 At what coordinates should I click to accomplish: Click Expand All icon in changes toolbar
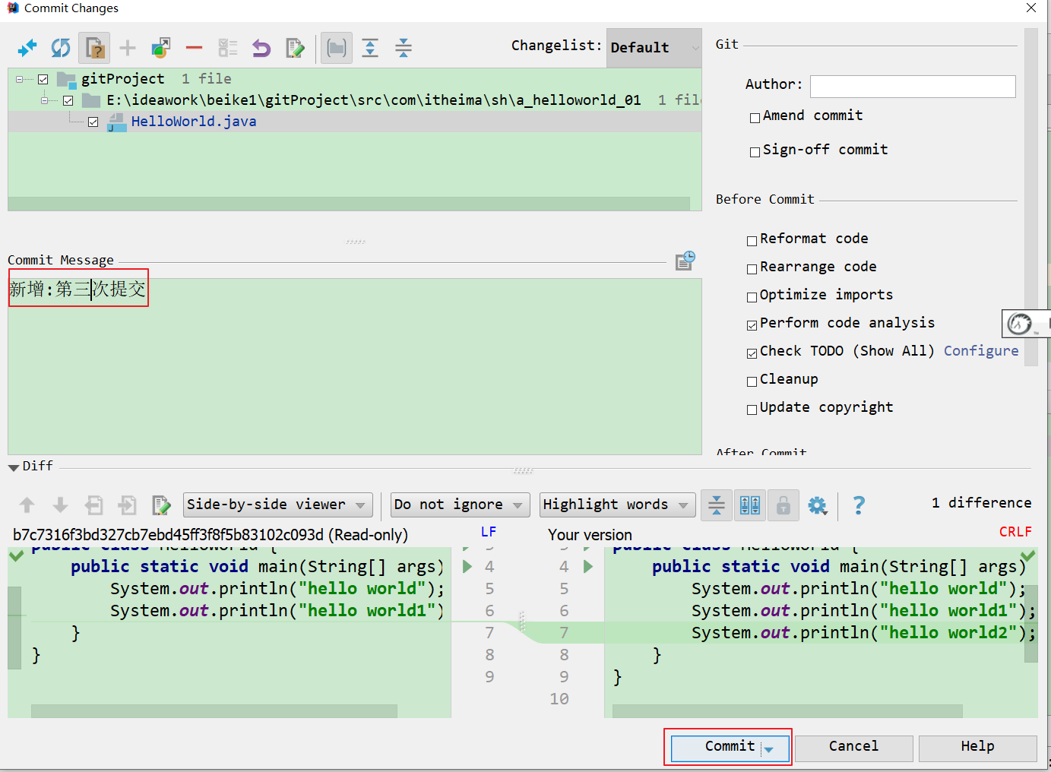pyautogui.click(x=370, y=49)
